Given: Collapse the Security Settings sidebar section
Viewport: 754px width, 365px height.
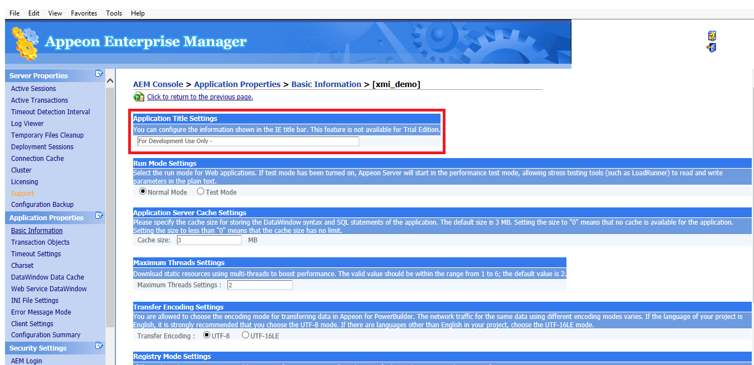Looking at the screenshot, I should click(x=99, y=346).
